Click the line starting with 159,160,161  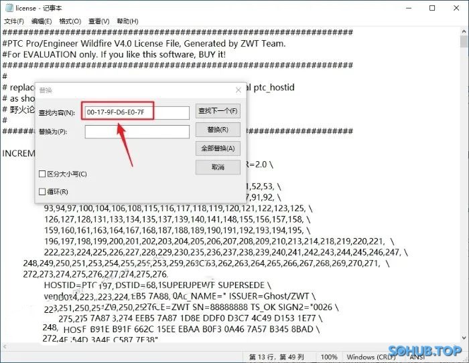tap(178, 230)
